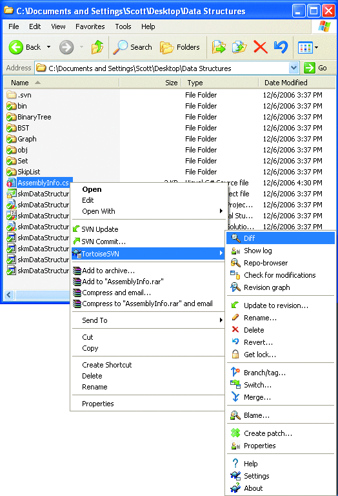Click the red X Delete toolbar icon

tap(261, 47)
